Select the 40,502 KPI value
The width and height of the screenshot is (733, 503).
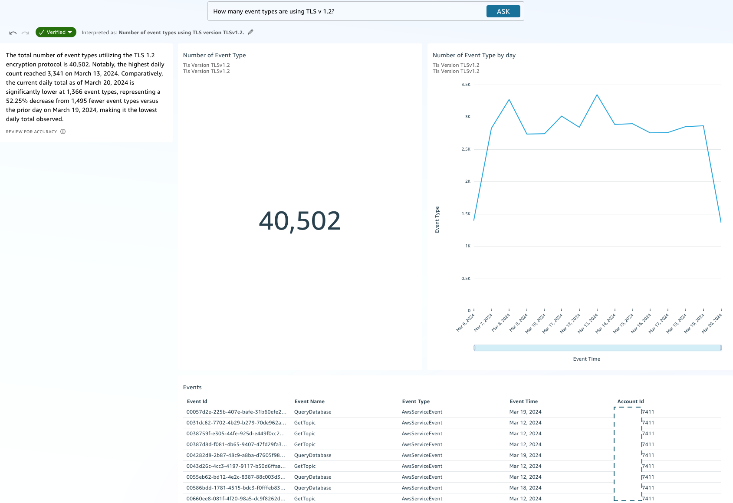[x=300, y=220]
